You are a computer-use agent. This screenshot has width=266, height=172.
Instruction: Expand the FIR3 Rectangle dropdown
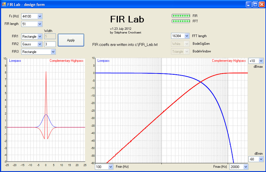[53, 52]
